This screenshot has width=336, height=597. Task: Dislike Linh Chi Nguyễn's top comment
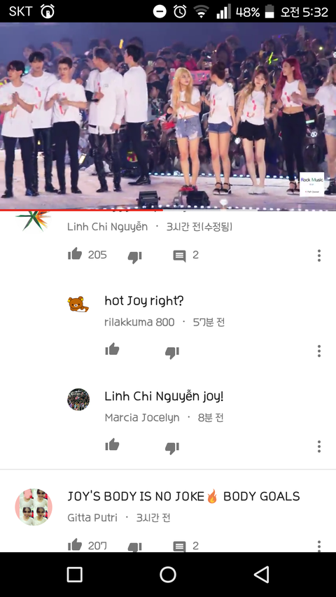(134, 257)
